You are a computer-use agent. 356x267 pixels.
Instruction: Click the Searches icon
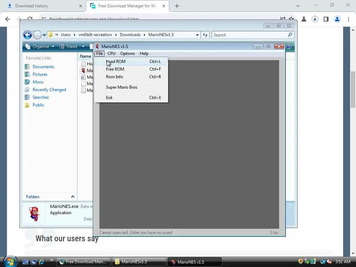tap(27, 97)
